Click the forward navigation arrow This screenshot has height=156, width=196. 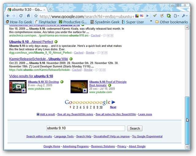click(x=14, y=16)
